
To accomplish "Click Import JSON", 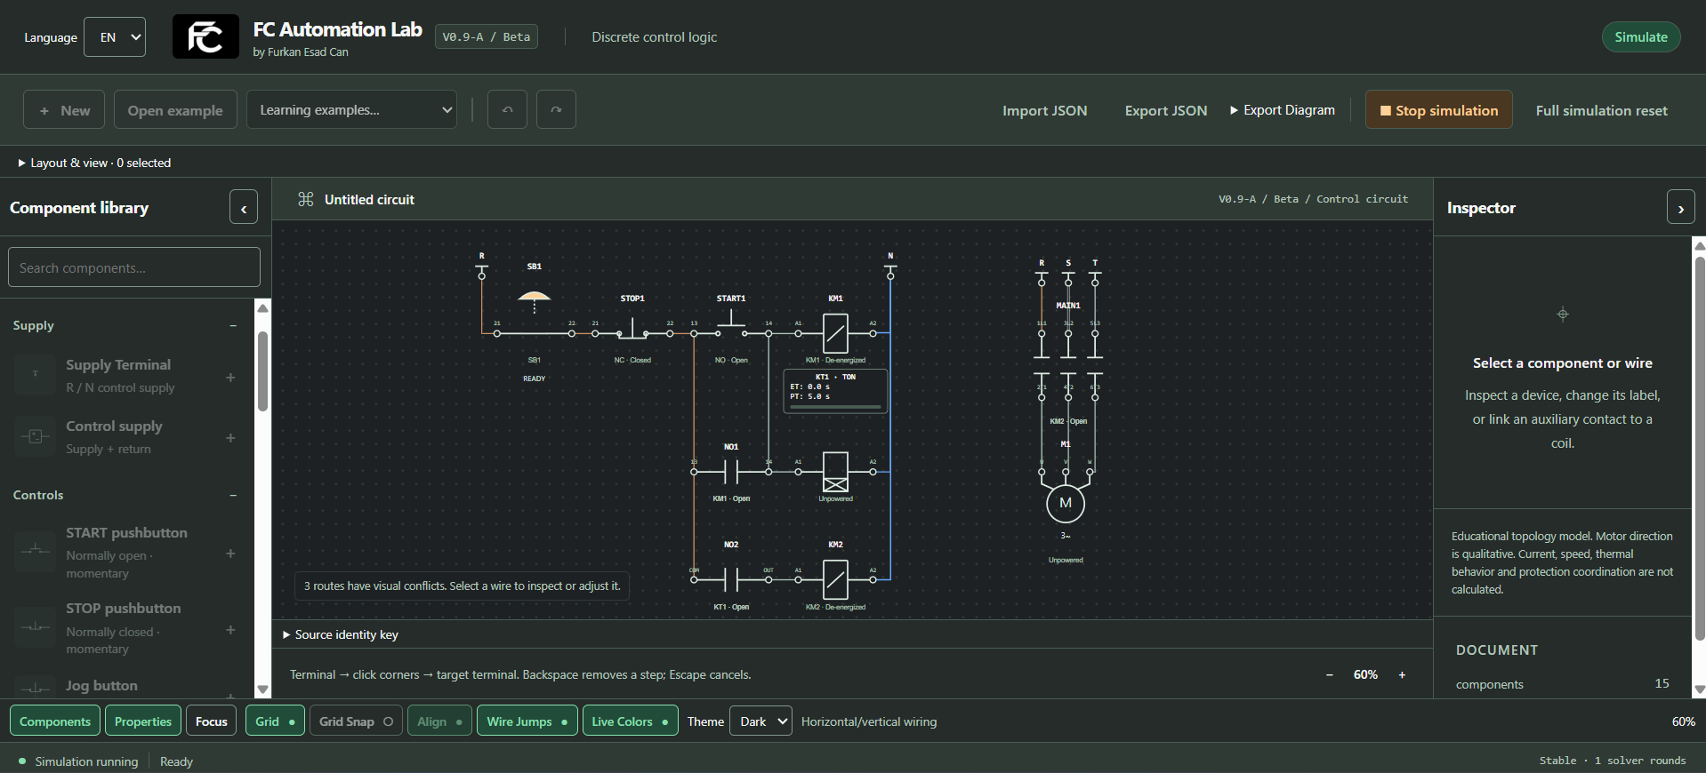I will point(1044,110).
